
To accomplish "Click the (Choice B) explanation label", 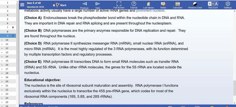I will click(x=33, y=30).
